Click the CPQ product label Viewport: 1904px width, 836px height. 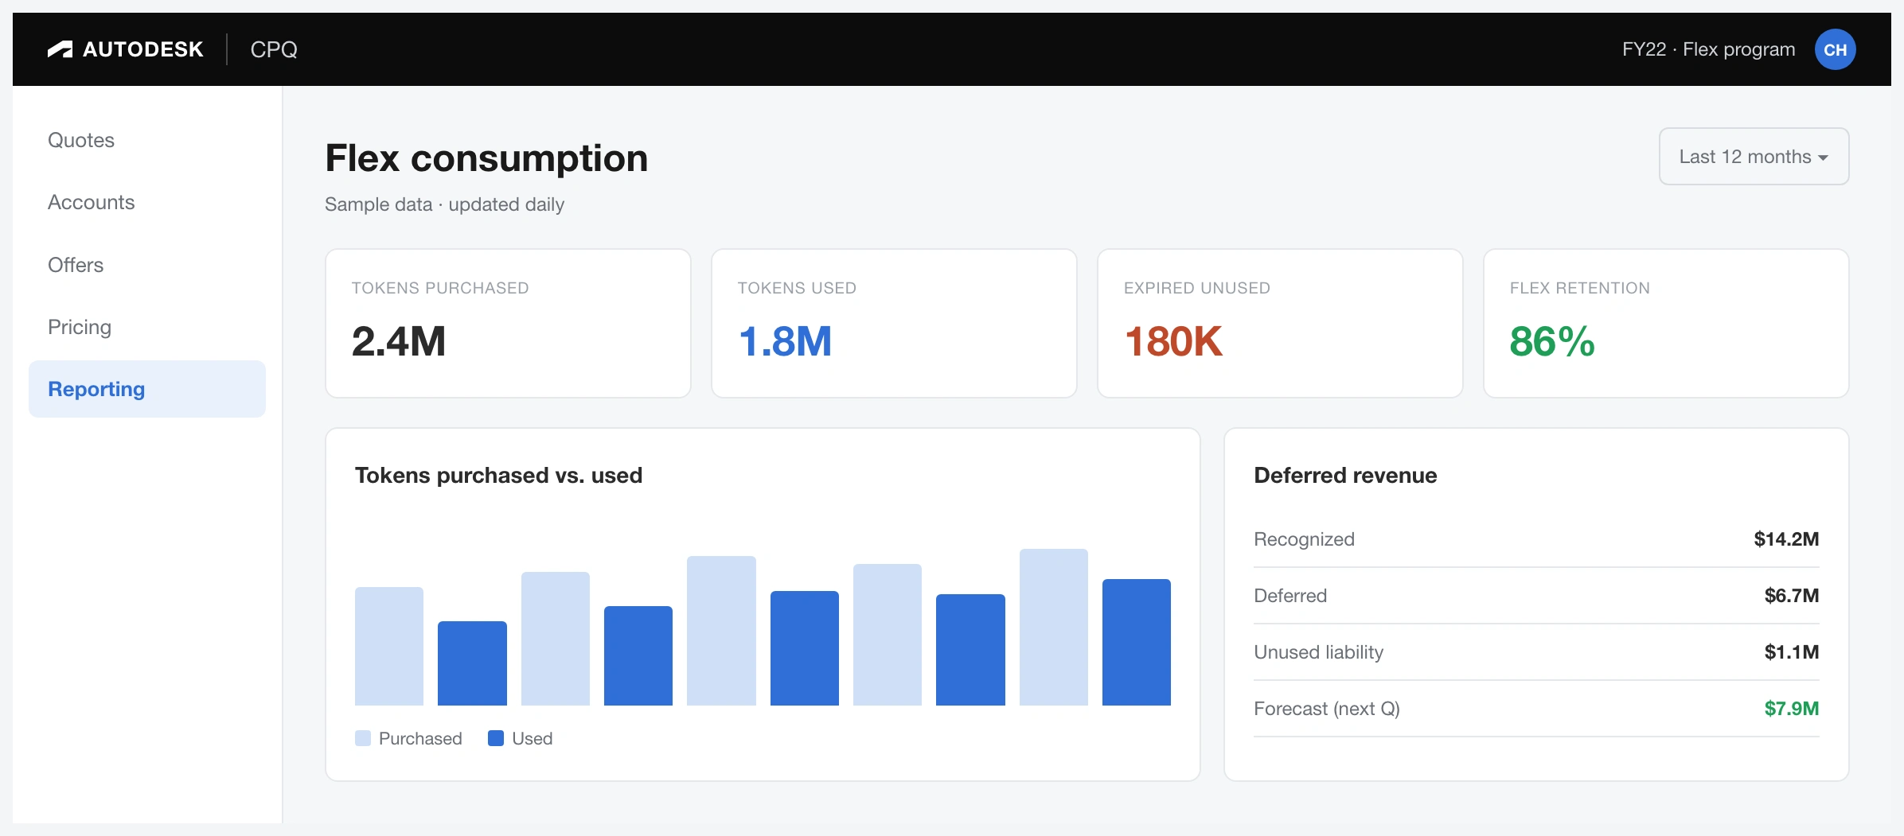pyautogui.click(x=274, y=49)
